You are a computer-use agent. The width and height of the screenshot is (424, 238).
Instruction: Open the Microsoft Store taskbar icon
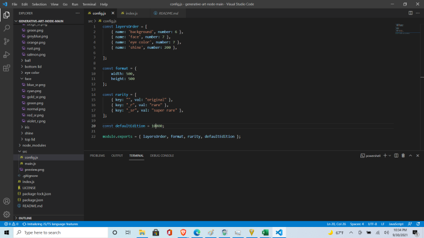pyautogui.click(x=156, y=233)
